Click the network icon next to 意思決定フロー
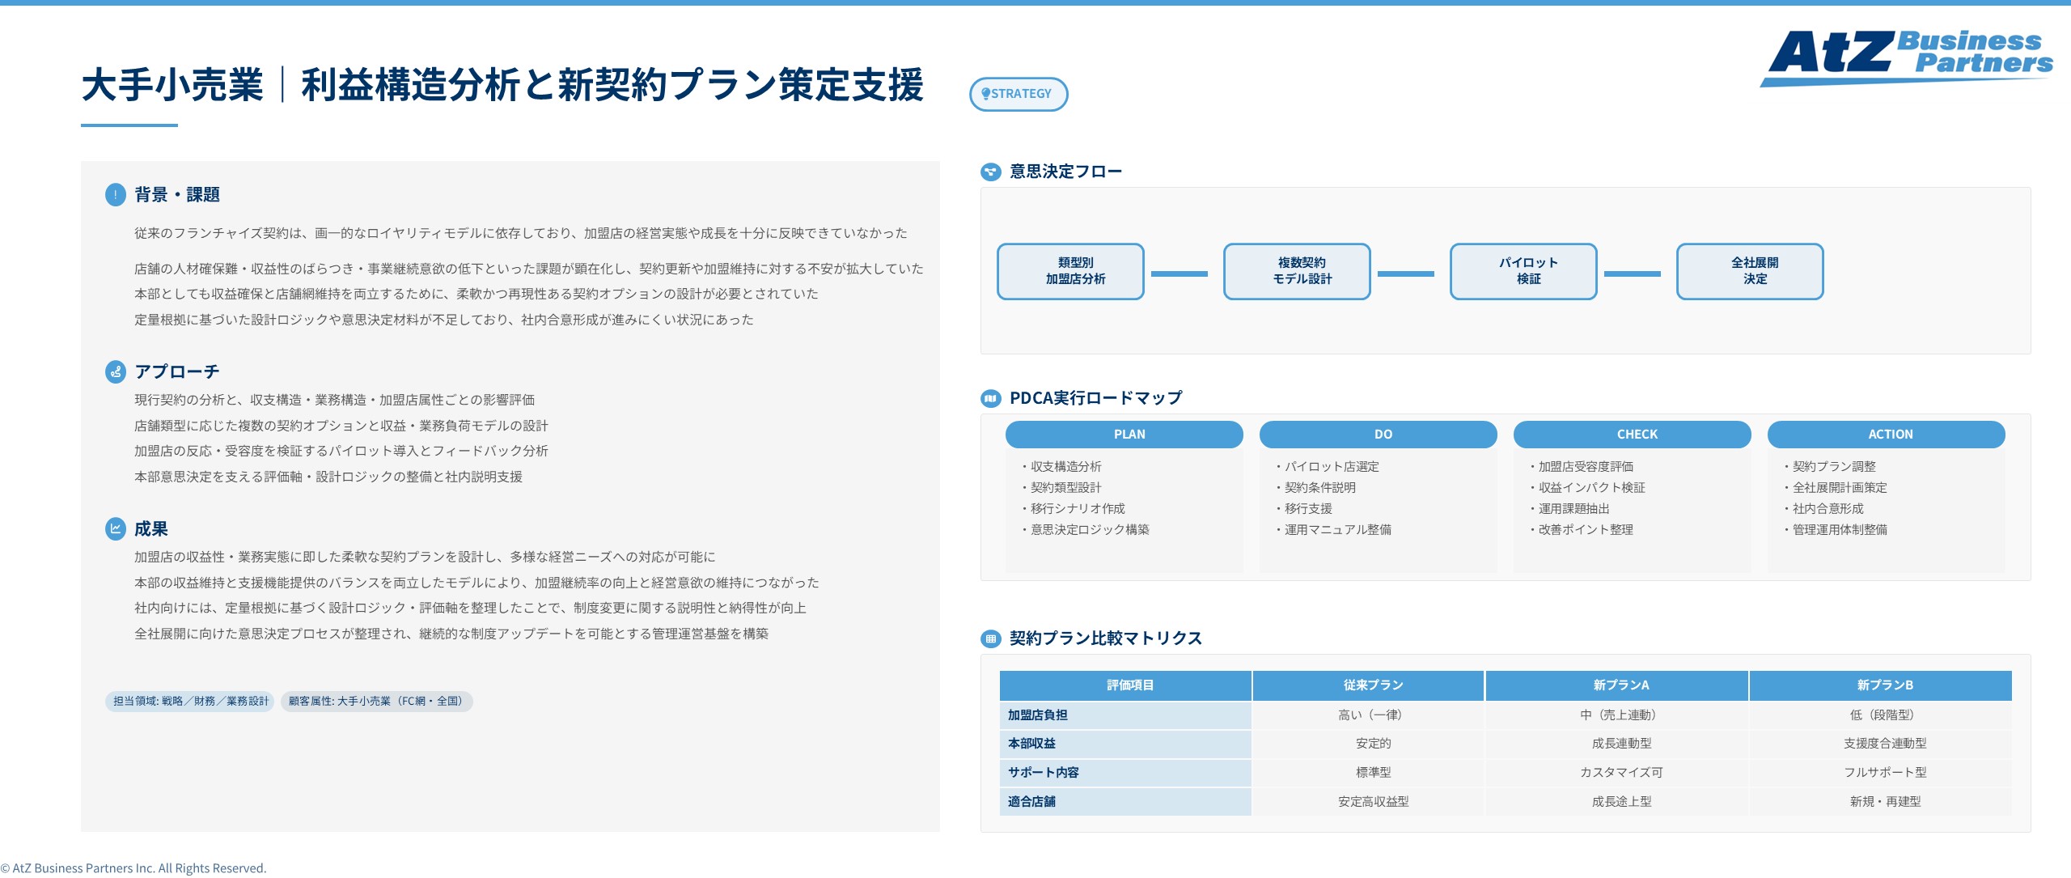Viewport: 2071px width, 878px height. pos(989,171)
